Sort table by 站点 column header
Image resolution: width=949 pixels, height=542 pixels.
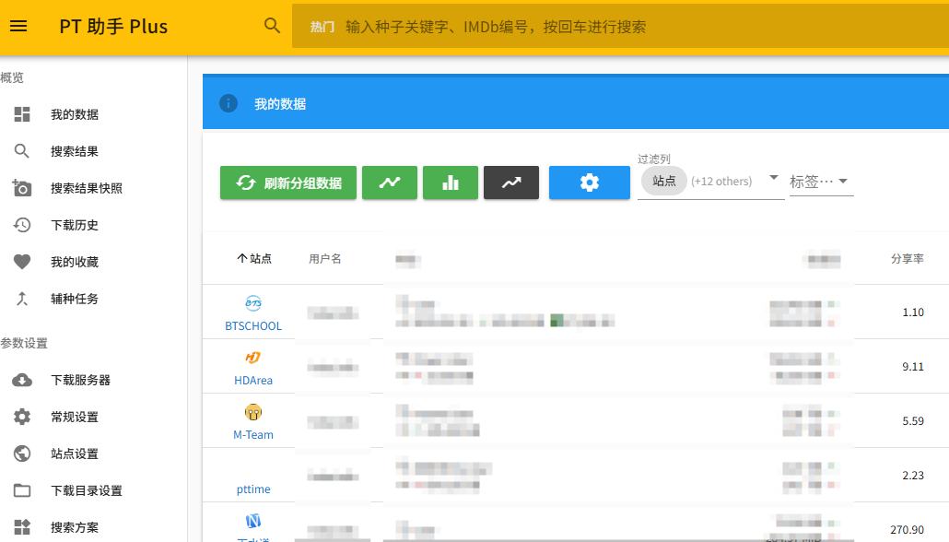pyautogui.click(x=254, y=259)
